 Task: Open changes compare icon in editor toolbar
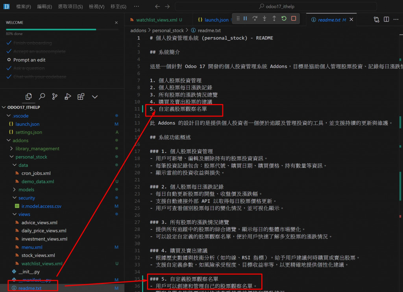pos(377,20)
